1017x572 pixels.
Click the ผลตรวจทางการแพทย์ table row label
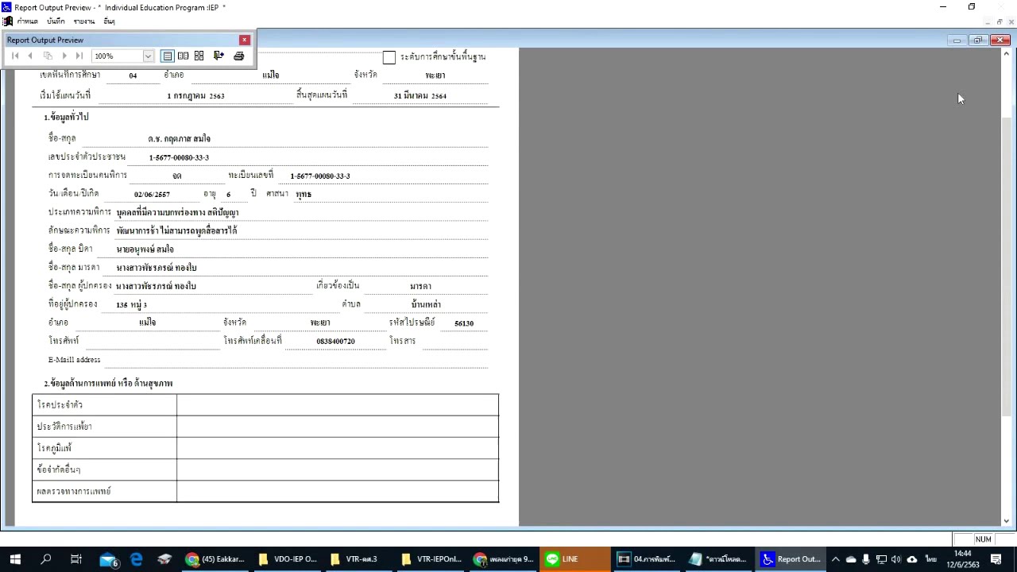[74, 491]
